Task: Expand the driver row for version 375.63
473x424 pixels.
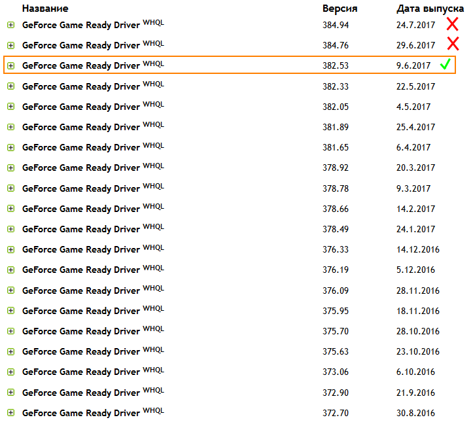Action: pos(11,351)
